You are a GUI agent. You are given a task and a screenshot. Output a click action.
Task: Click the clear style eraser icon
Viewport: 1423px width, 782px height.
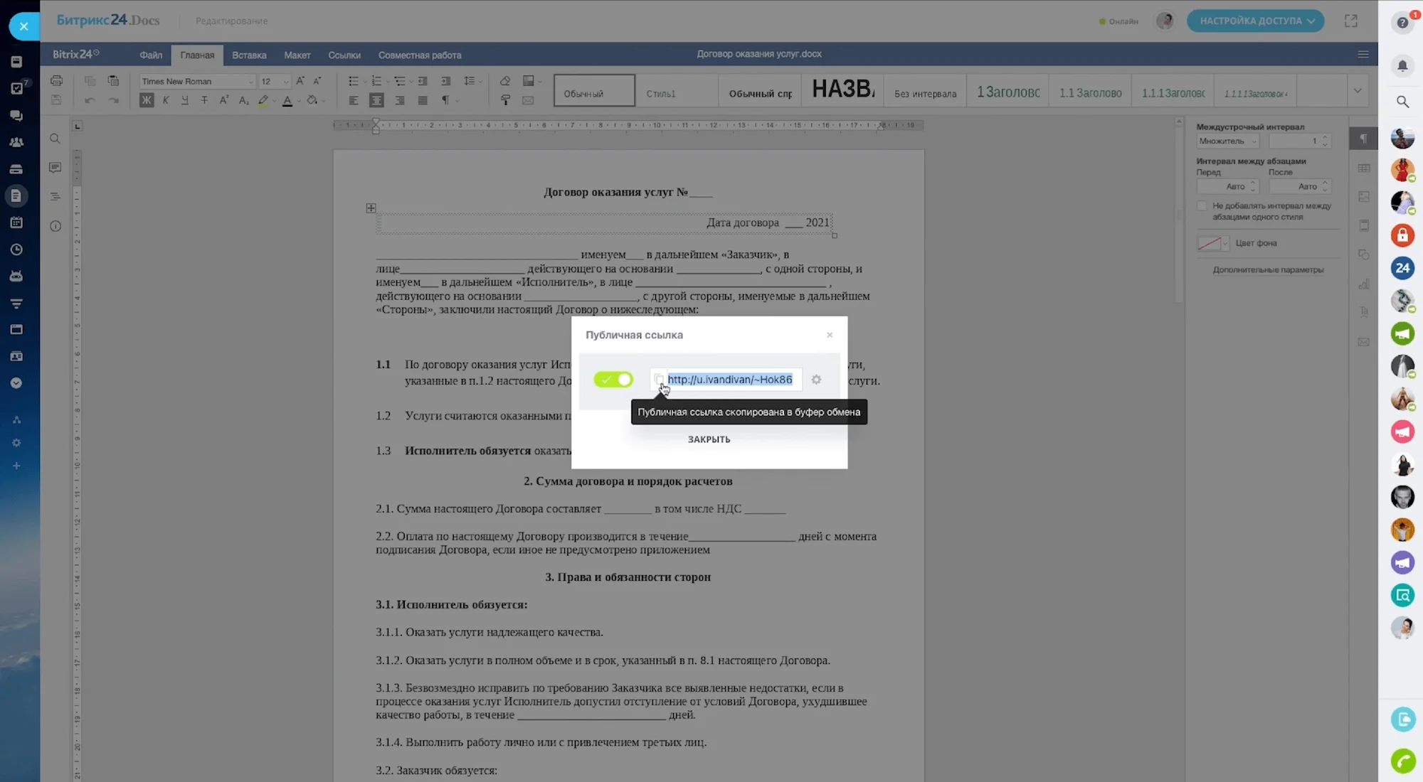coord(505,80)
